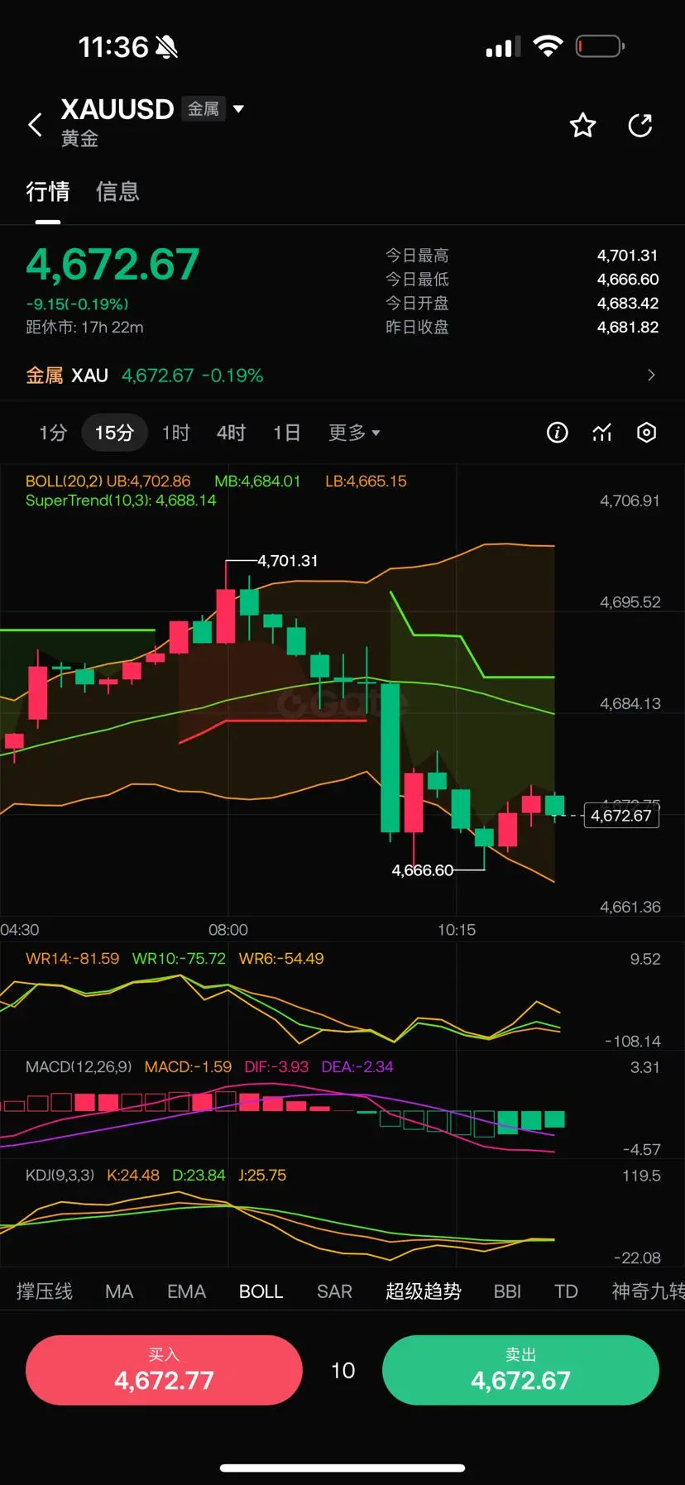The height and width of the screenshot is (1485, 685).
Task: Toggle the TD indicator
Action: [x=566, y=1291]
